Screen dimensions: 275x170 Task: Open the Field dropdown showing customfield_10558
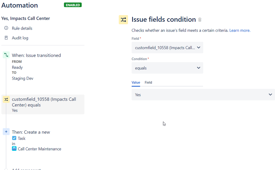(167, 47)
